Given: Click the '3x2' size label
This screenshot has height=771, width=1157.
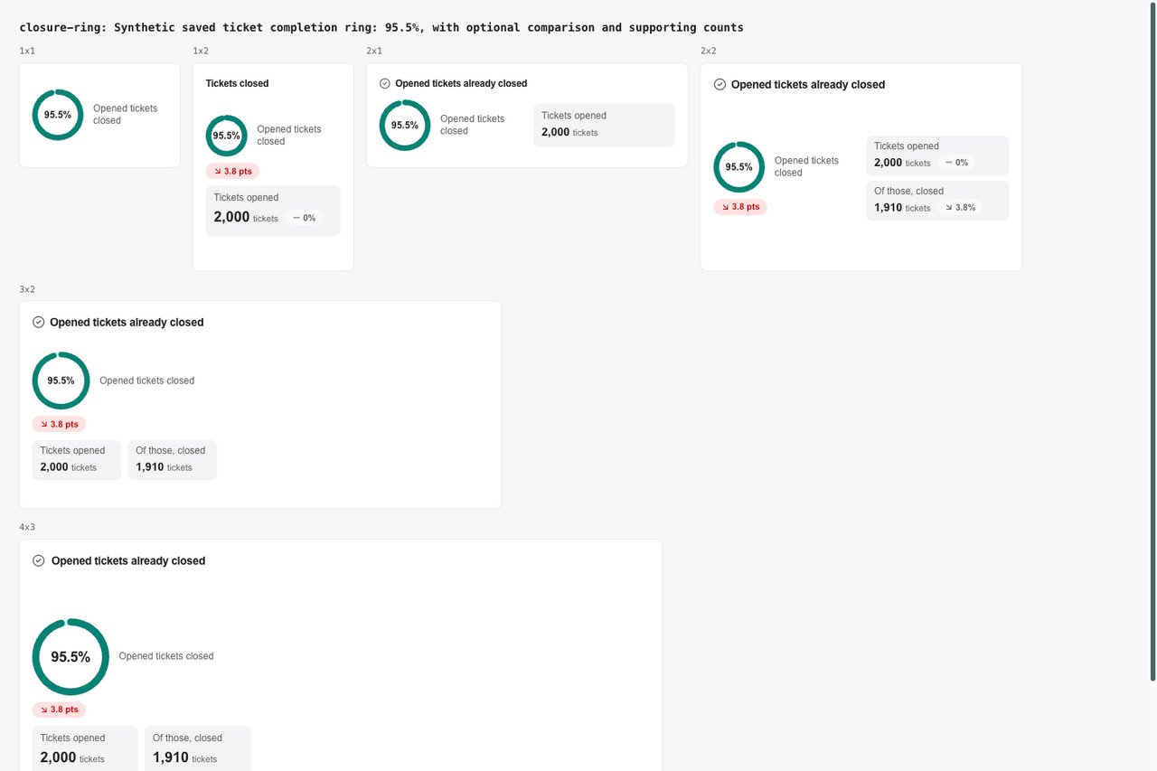Looking at the screenshot, I should coord(27,289).
